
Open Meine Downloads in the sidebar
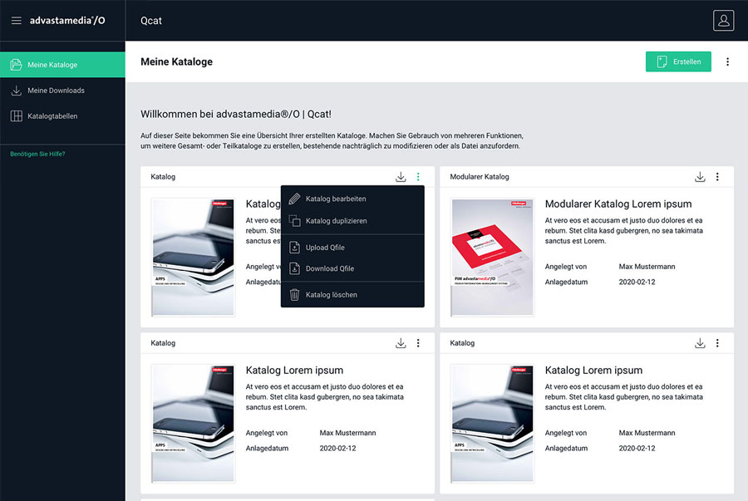62,91
